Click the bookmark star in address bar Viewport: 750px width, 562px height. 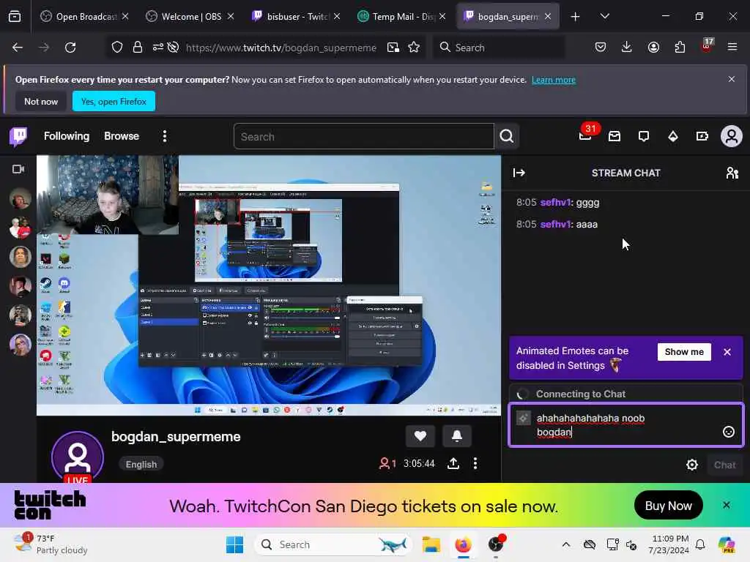[x=414, y=48]
